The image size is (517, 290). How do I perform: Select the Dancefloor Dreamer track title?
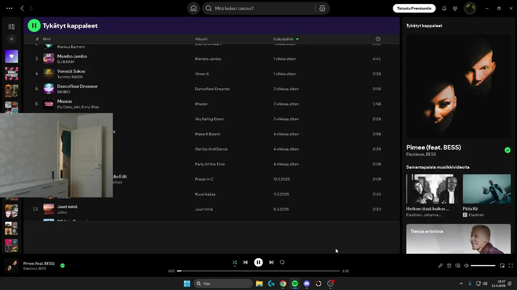coord(78,86)
